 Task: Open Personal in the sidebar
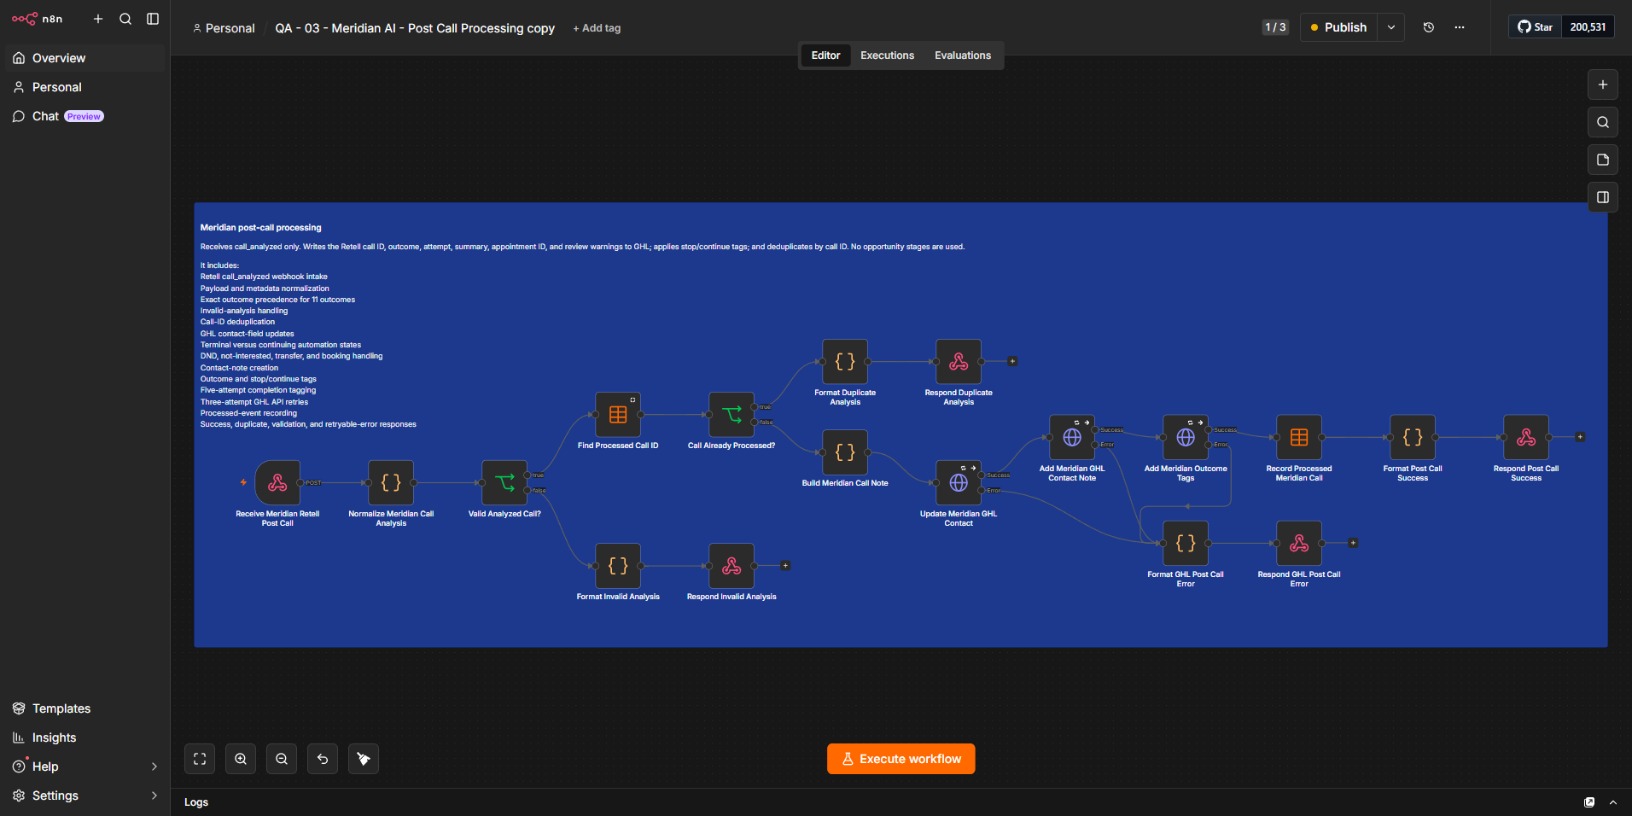(85, 87)
